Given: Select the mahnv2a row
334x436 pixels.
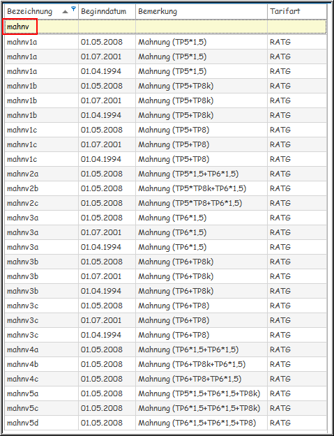Looking at the screenshot, I should [166, 174].
